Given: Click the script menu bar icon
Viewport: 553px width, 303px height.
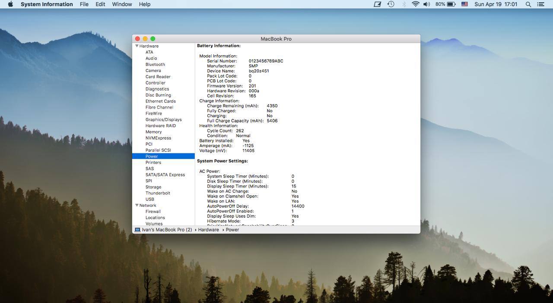Looking at the screenshot, I should tap(378, 4).
